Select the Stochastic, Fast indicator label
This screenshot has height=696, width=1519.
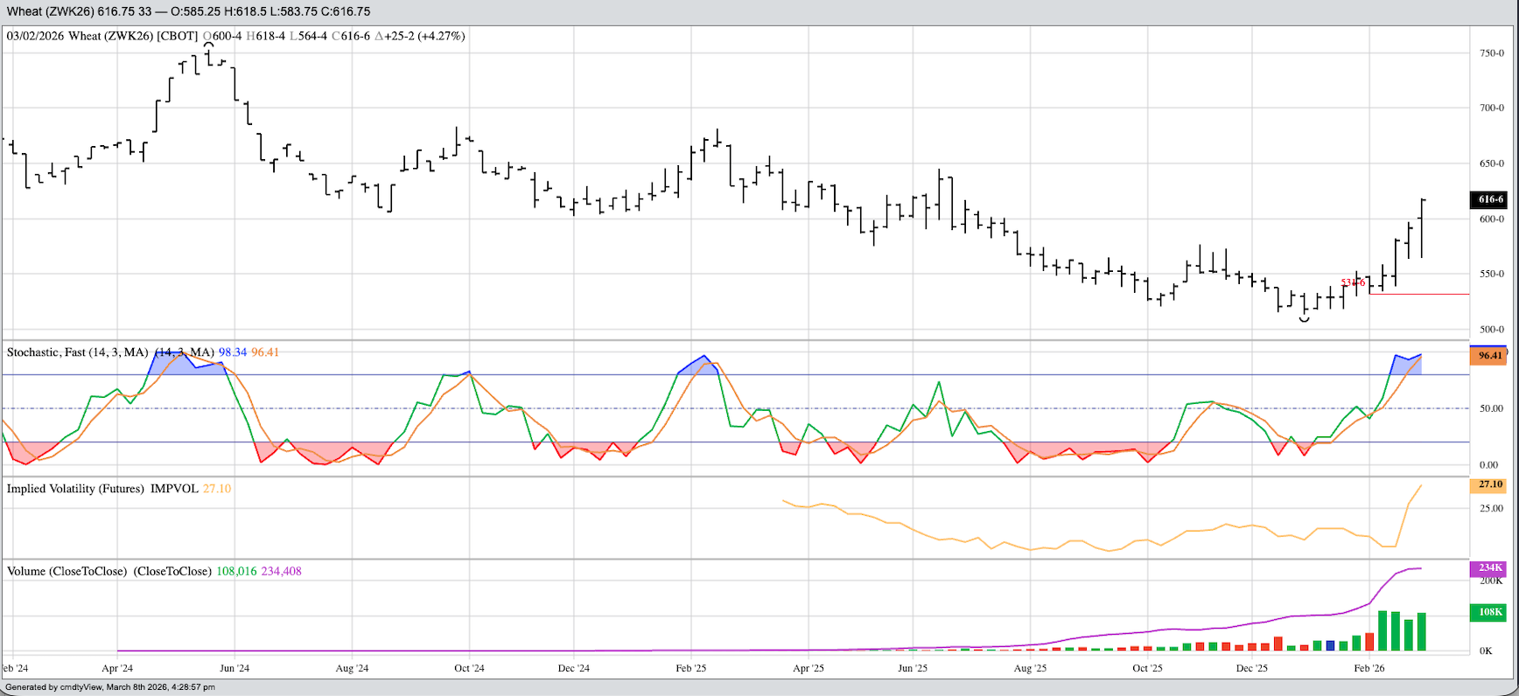[x=77, y=352]
